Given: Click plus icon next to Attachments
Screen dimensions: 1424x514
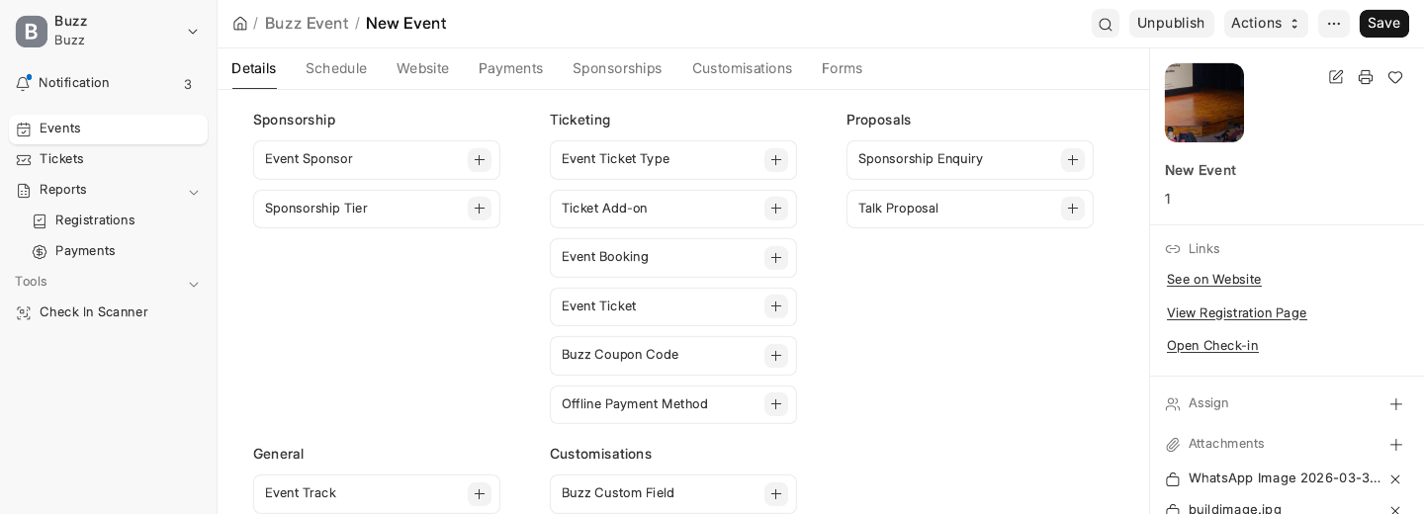Looking at the screenshot, I should click(x=1396, y=445).
